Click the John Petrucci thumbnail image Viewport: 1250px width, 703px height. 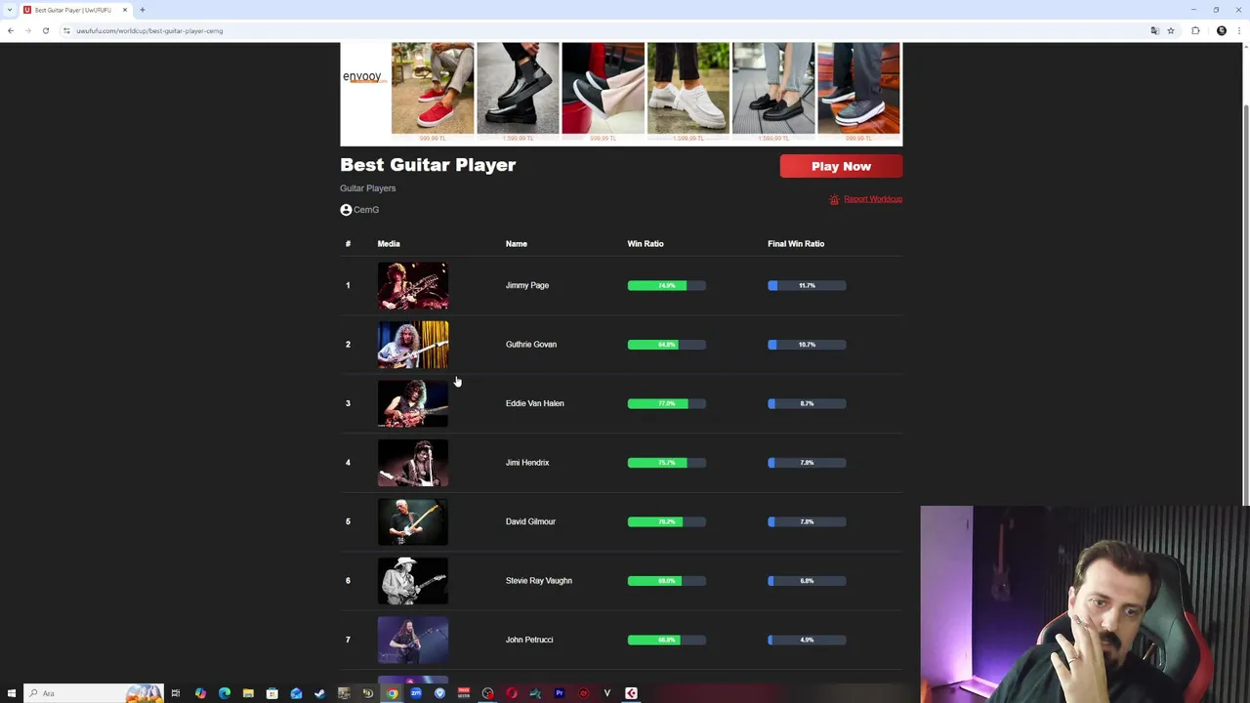[x=413, y=640]
